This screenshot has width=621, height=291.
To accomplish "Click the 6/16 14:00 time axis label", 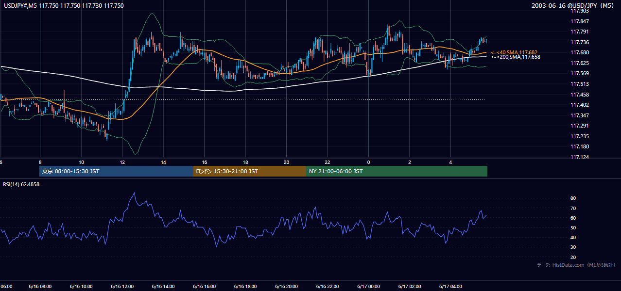I will [163, 287].
